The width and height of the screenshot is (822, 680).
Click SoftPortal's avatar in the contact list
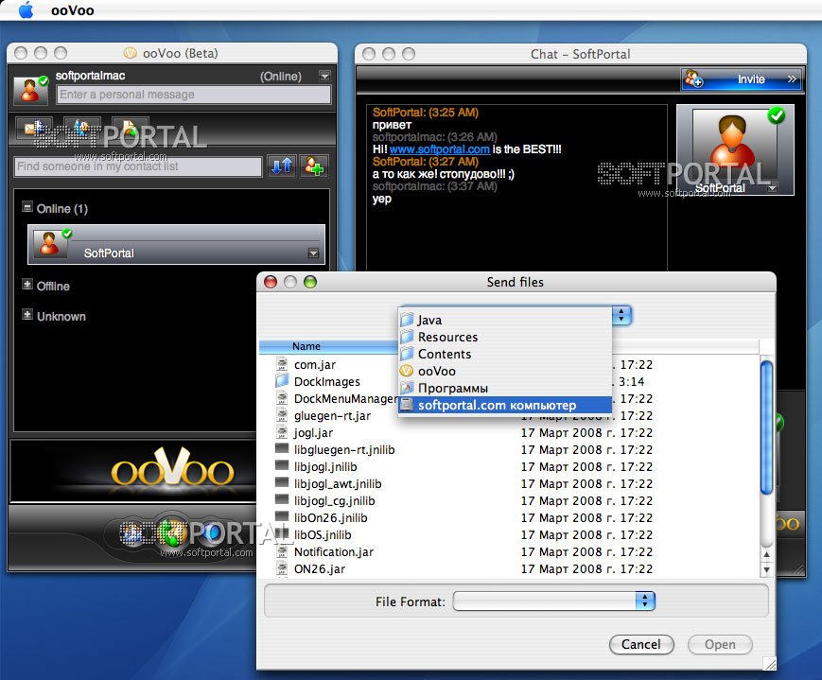50,244
